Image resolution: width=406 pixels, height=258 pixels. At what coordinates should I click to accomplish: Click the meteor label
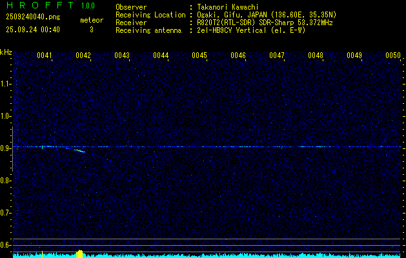click(x=92, y=20)
